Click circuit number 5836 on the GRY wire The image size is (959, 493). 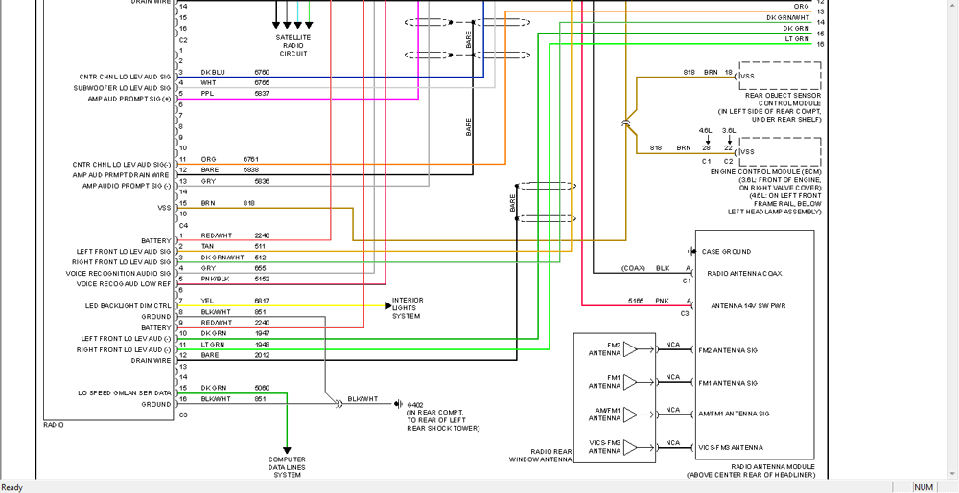point(262,181)
